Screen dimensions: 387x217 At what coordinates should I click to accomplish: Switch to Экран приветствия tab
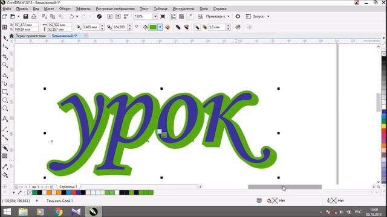(x=31, y=36)
